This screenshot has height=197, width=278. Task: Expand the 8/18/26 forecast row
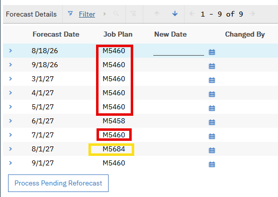coord(11,51)
